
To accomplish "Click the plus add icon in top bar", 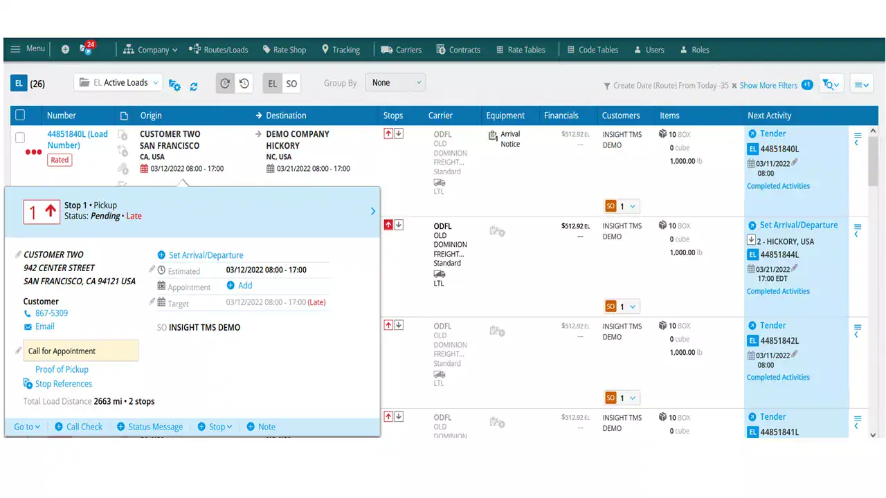I will point(65,50).
